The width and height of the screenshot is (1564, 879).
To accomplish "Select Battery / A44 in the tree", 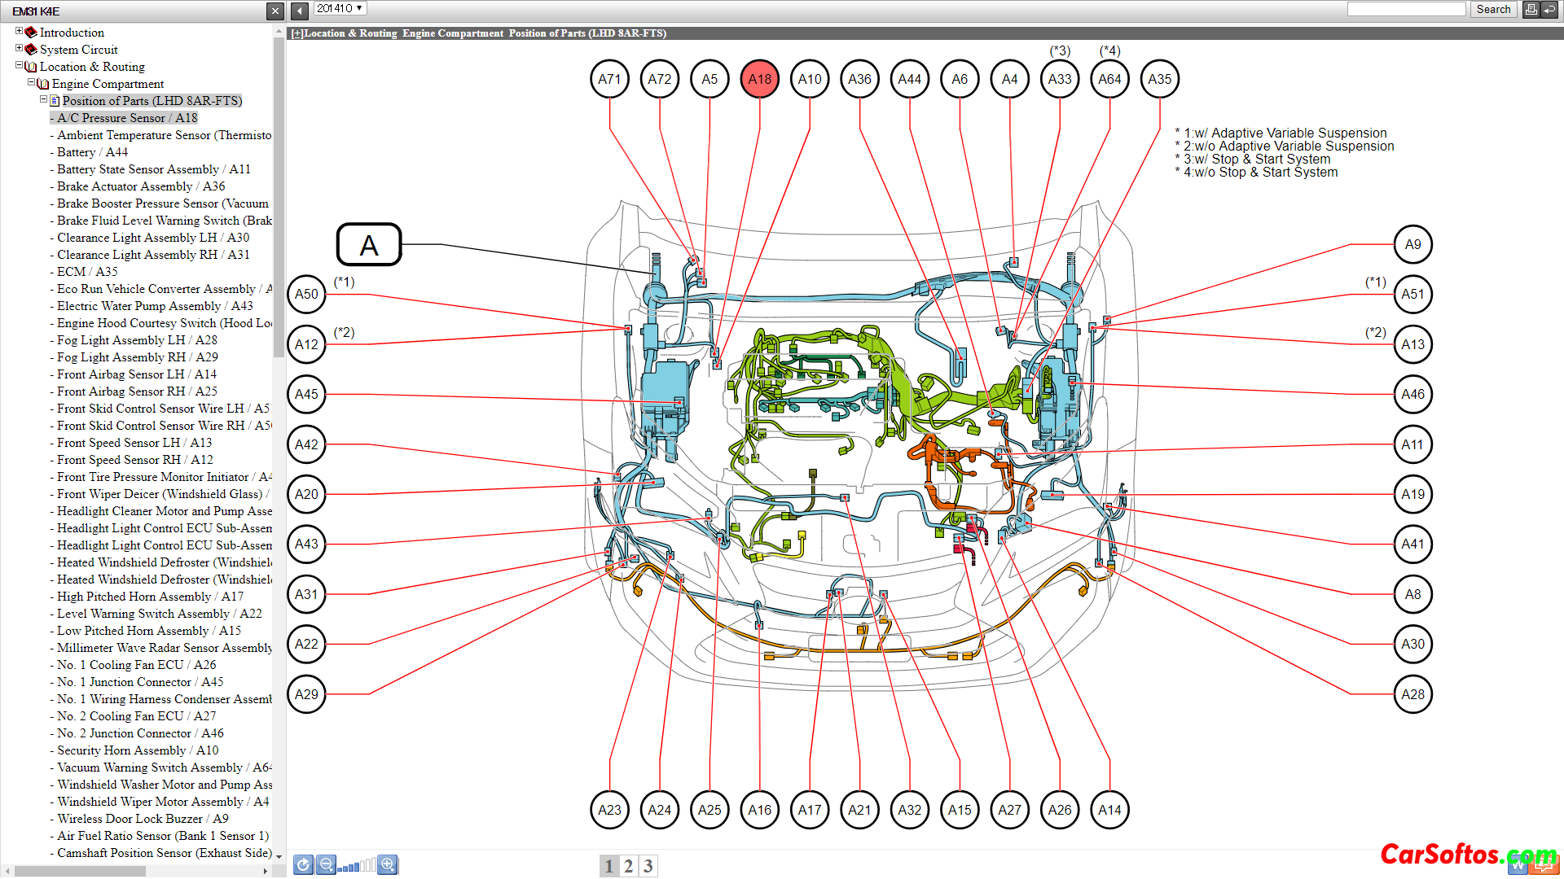I will (x=92, y=152).
